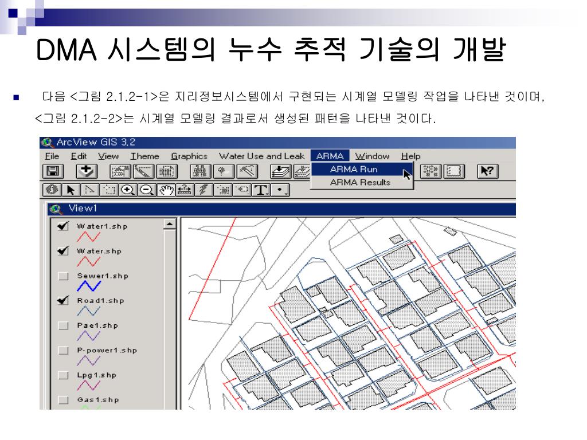Open the View menu
The height and width of the screenshot is (440, 587).
click(x=108, y=156)
